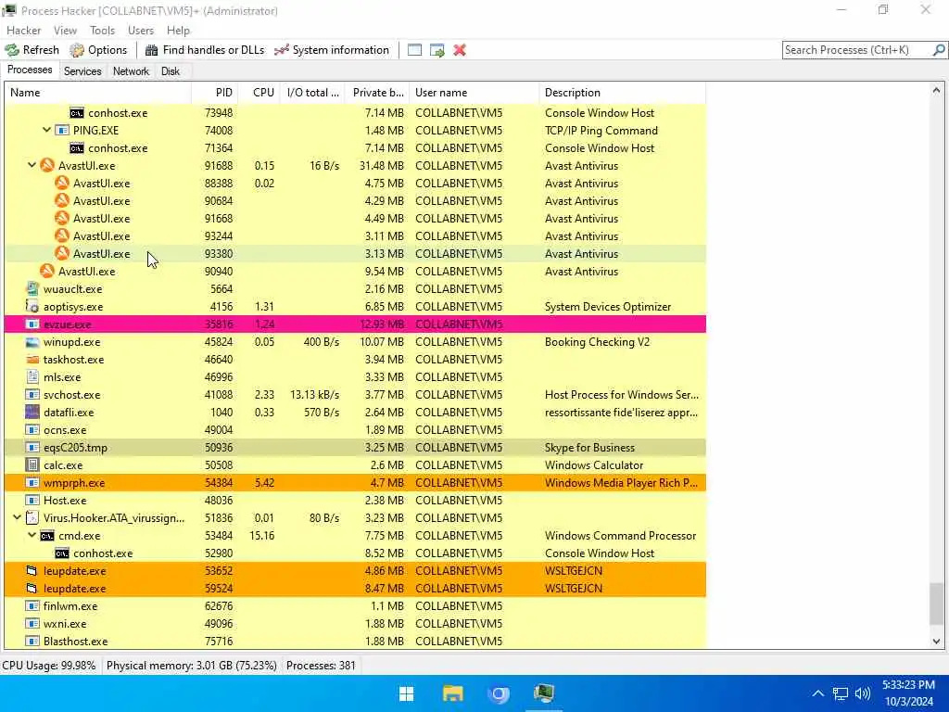The width and height of the screenshot is (949, 712).
Task: Click the PING.EXE process icon
Action: [x=62, y=130]
